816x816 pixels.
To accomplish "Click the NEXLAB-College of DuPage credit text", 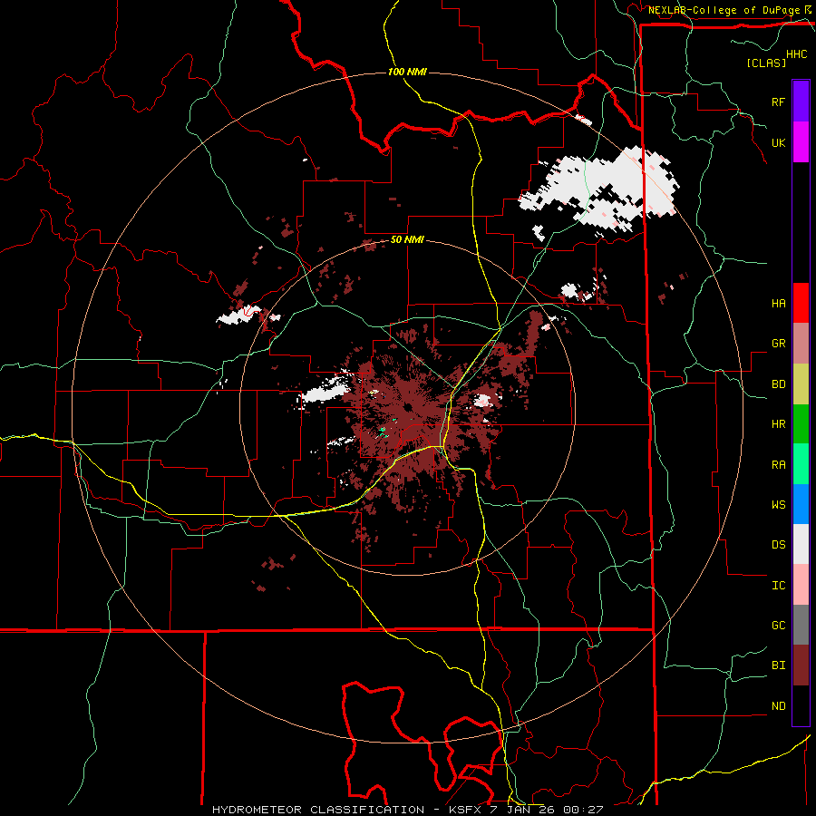I will pyautogui.click(x=724, y=10).
